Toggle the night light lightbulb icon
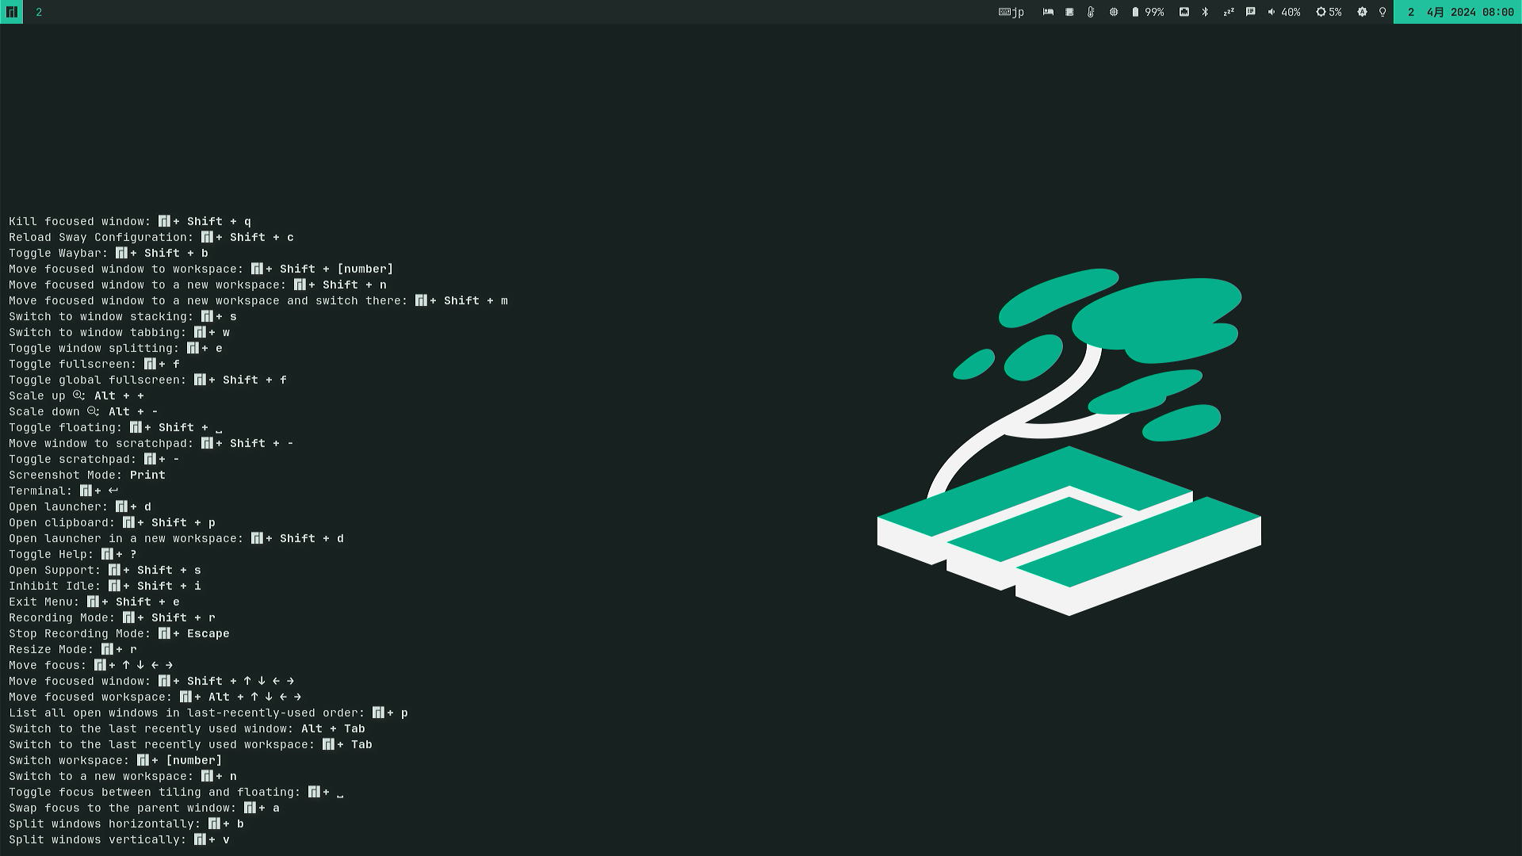 1382,12
